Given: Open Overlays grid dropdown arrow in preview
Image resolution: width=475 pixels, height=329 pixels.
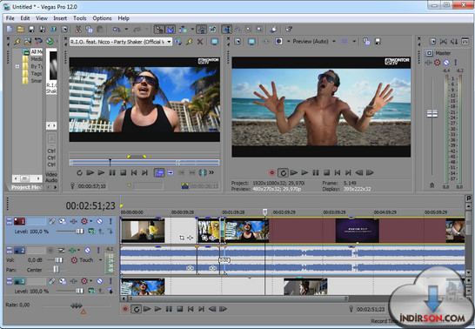Looking at the screenshot, I should pyautogui.click(x=354, y=41).
